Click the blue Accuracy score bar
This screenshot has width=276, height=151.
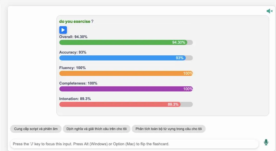click(122, 58)
